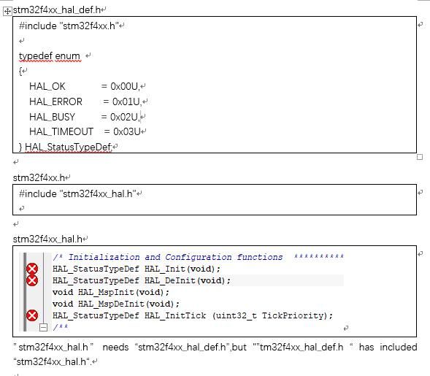The width and height of the screenshot is (430, 376).
Task: Click the stm32f4xx_hal_def.h heading text
Action: (x=57, y=10)
